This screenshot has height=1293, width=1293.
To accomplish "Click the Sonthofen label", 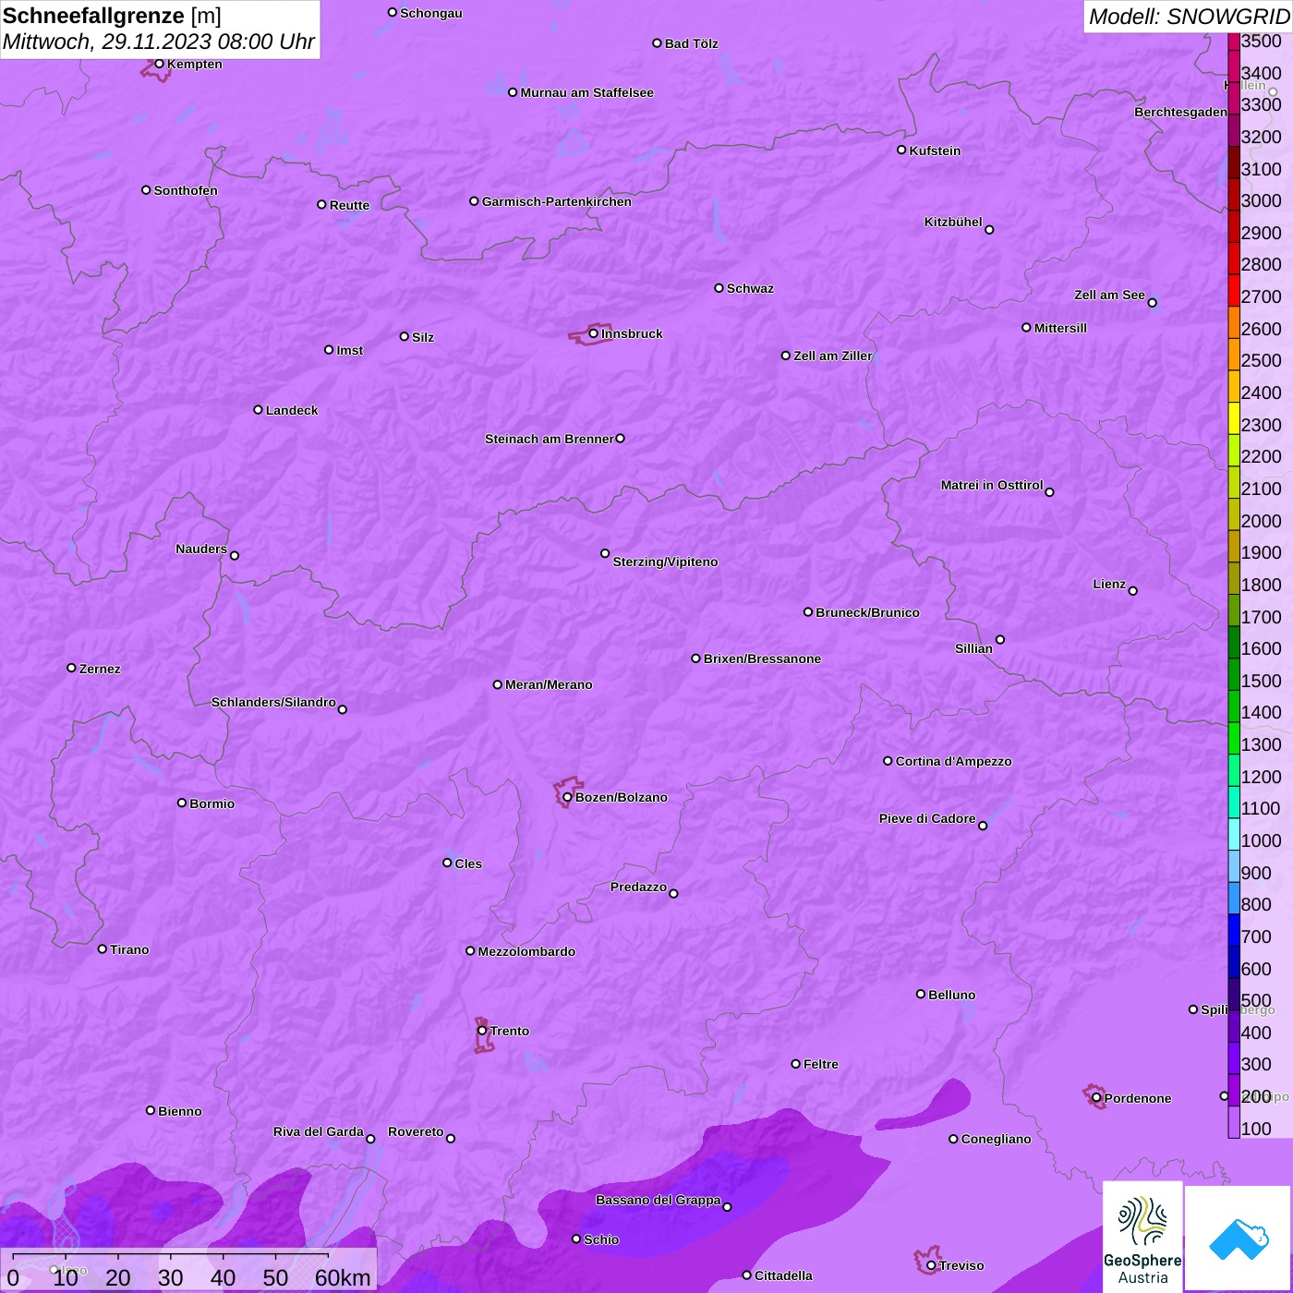I will pyautogui.click(x=186, y=190).
